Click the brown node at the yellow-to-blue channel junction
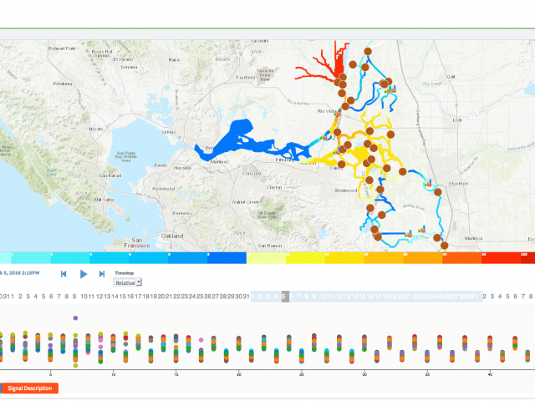Image resolution: width=535 pixels, height=401 pixels. point(403,172)
